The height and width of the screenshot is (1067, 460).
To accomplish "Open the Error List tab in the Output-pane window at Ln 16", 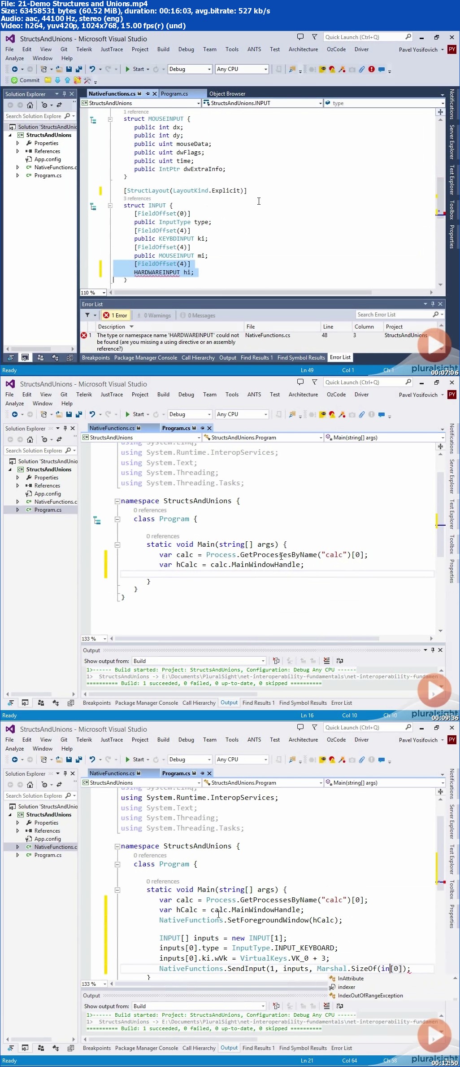I will click(342, 703).
